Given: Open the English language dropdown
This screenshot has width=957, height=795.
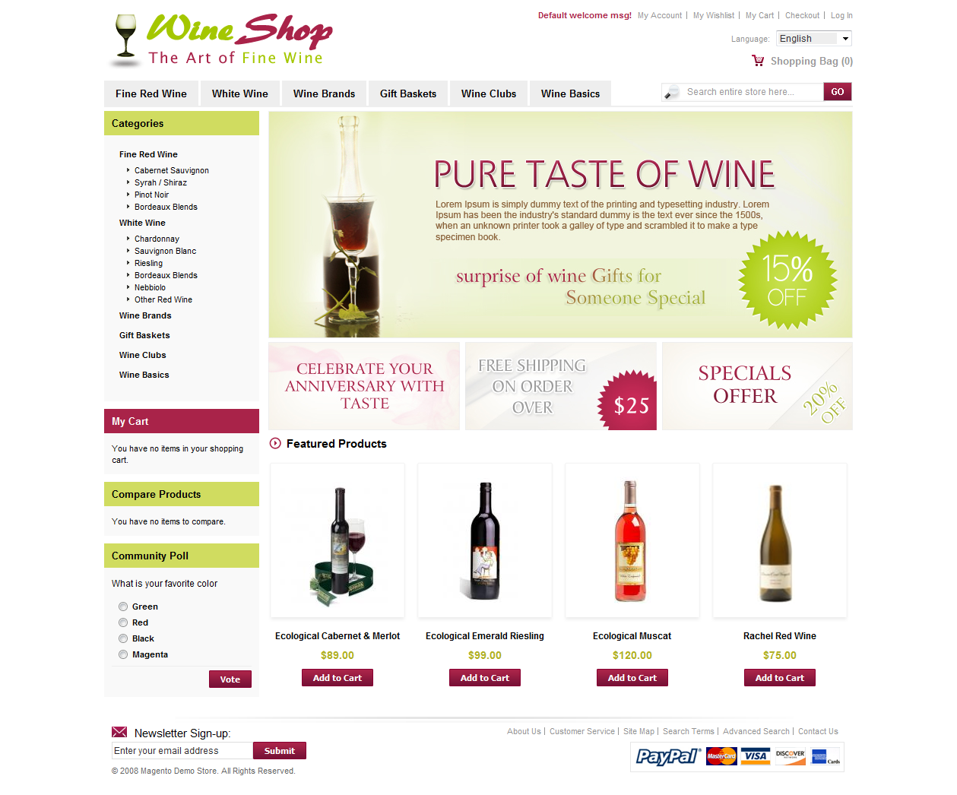Looking at the screenshot, I should (x=813, y=38).
